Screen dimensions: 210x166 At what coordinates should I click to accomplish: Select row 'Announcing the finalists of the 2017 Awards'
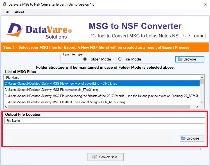pos(102,96)
